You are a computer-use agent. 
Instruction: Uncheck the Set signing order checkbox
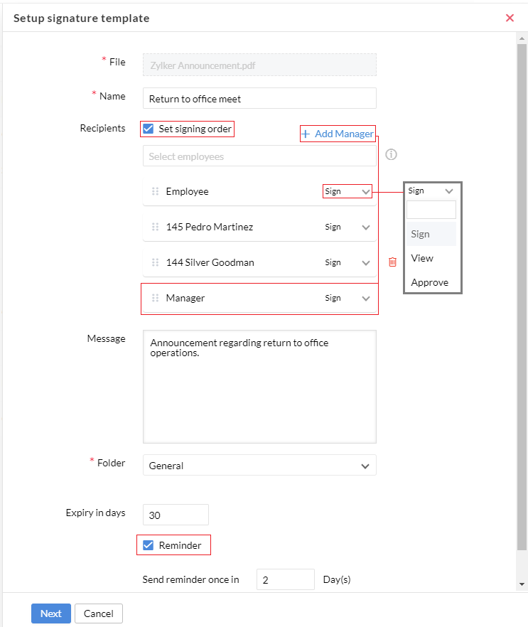(149, 129)
